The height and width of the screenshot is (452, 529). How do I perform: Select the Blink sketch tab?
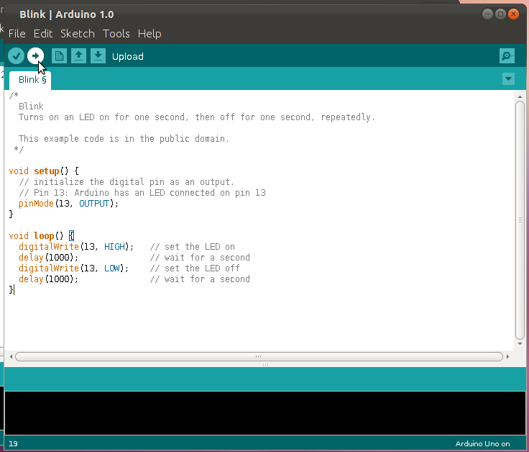tap(30, 81)
